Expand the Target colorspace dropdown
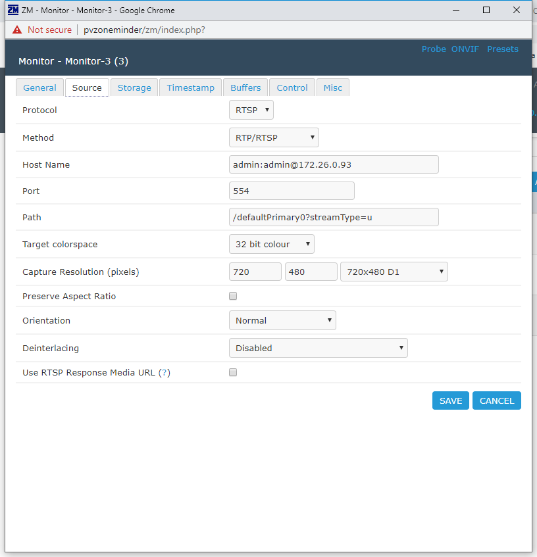This screenshot has width=537, height=557. (x=272, y=244)
